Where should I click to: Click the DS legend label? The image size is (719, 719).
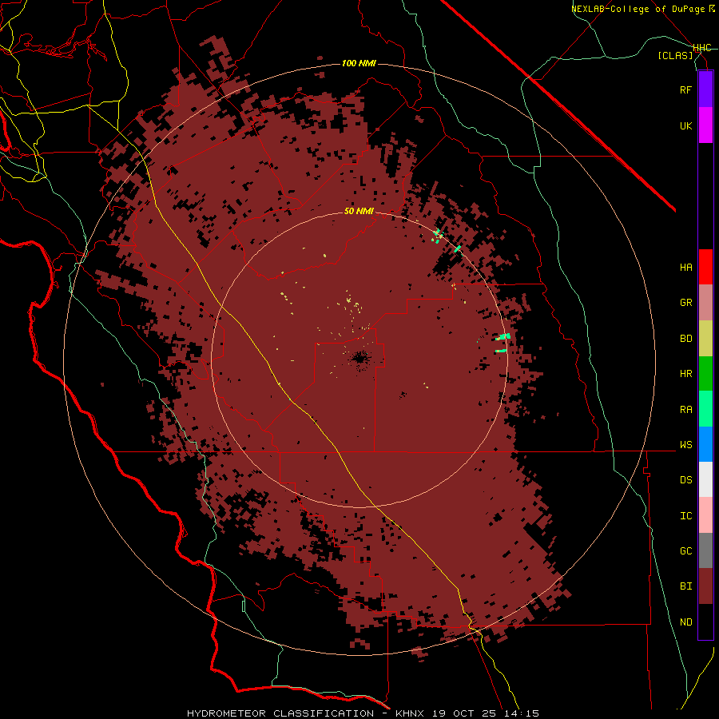(x=685, y=480)
